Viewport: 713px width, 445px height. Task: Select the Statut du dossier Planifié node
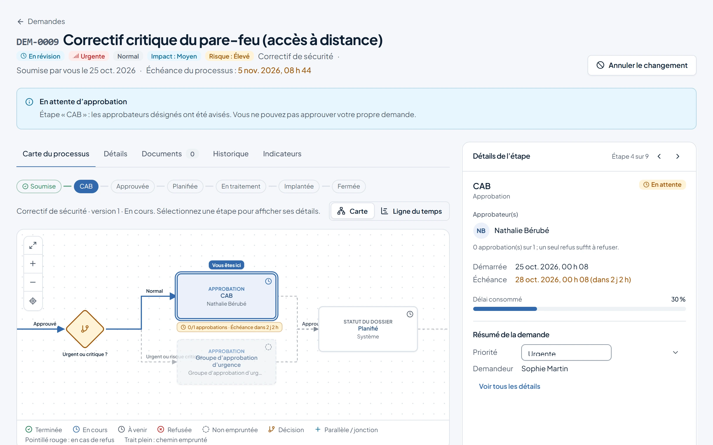[368, 329]
